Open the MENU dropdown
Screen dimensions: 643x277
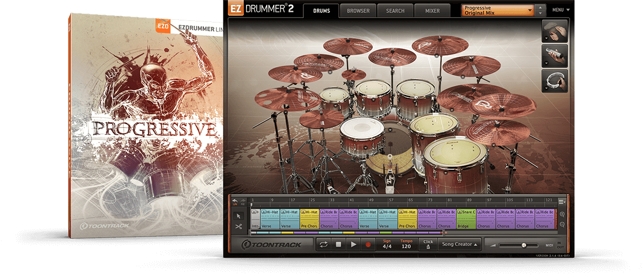[561, 10]
